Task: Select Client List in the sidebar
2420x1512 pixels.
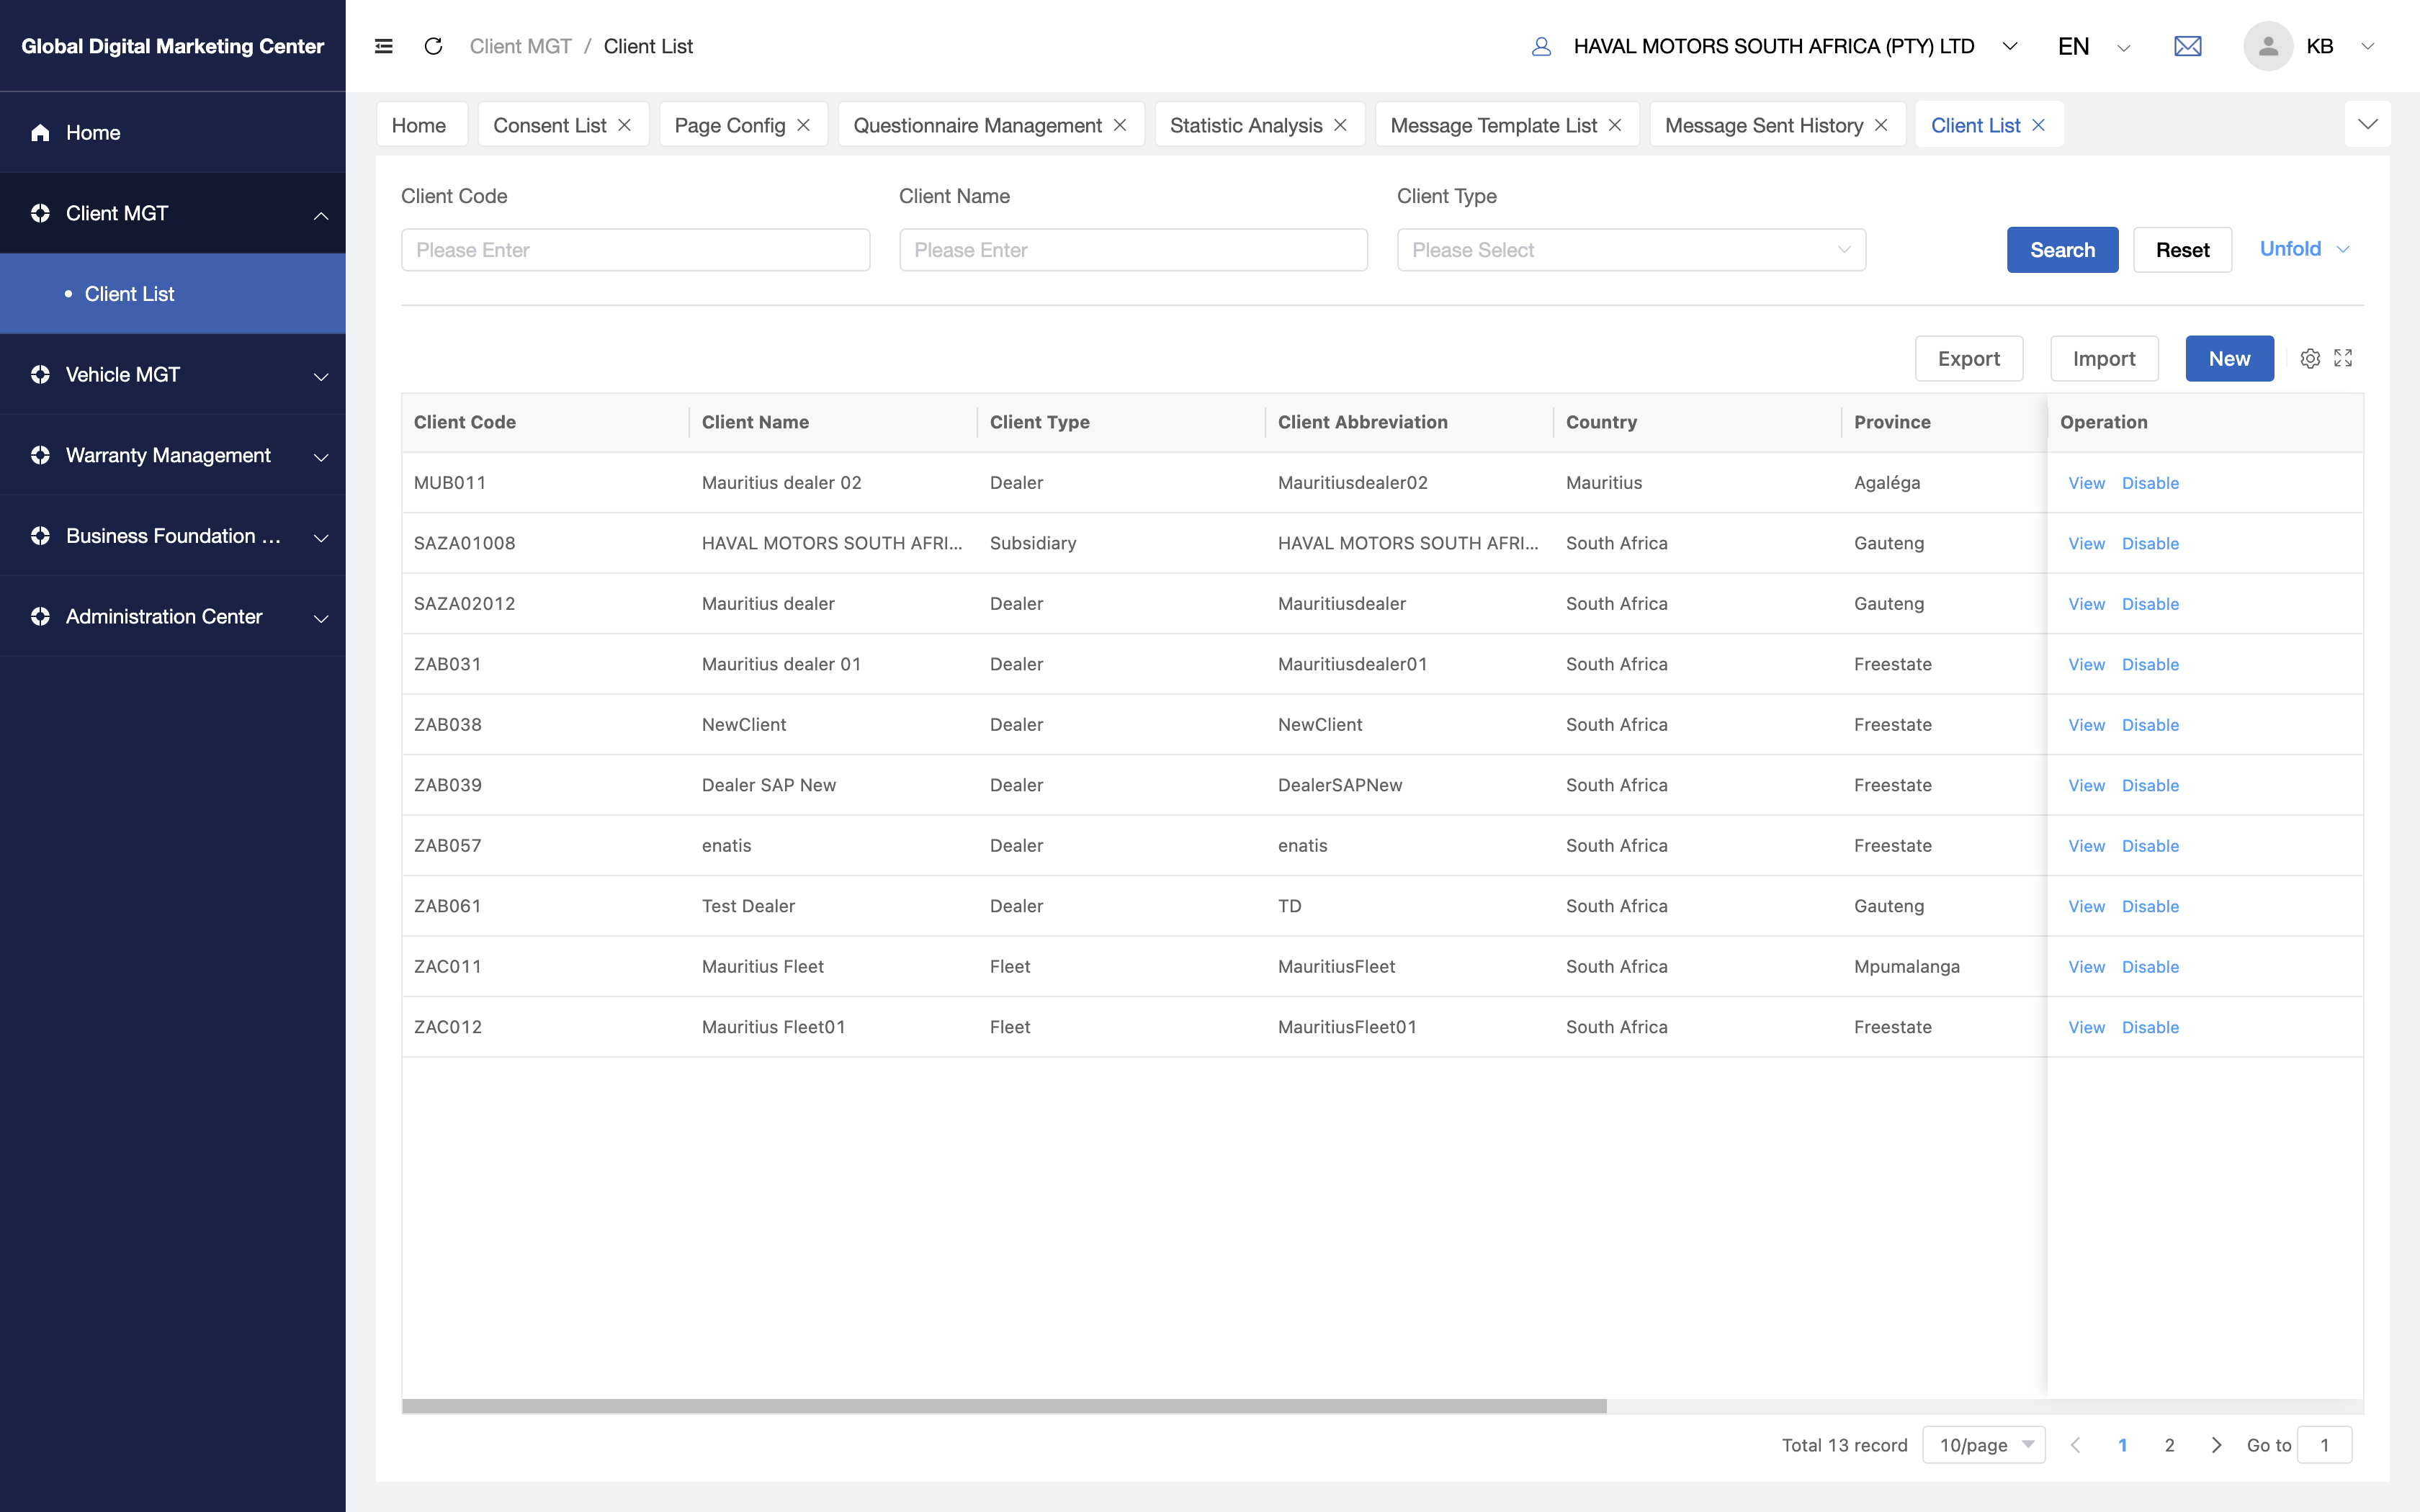Action: (x=173, y=293)
